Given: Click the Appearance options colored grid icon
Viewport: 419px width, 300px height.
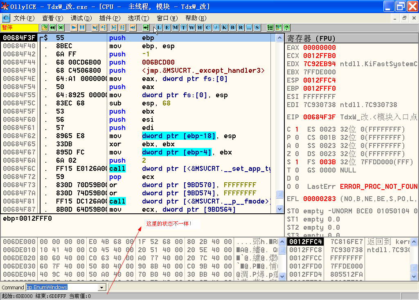Looking at the screenshot, I should point(278,27).
